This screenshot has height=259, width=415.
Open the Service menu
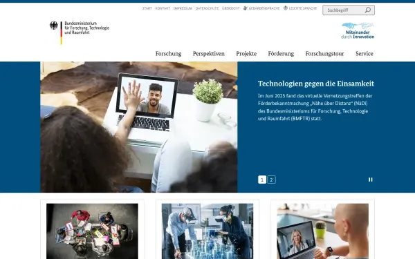tap(365, 54)
